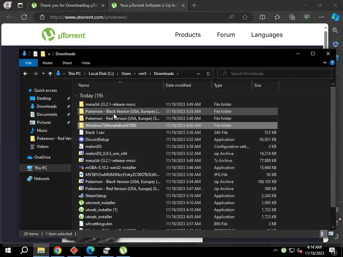This screenshot has height=257, width=343.
Task: Open the notifications center icon
Action: coord(332,250)
